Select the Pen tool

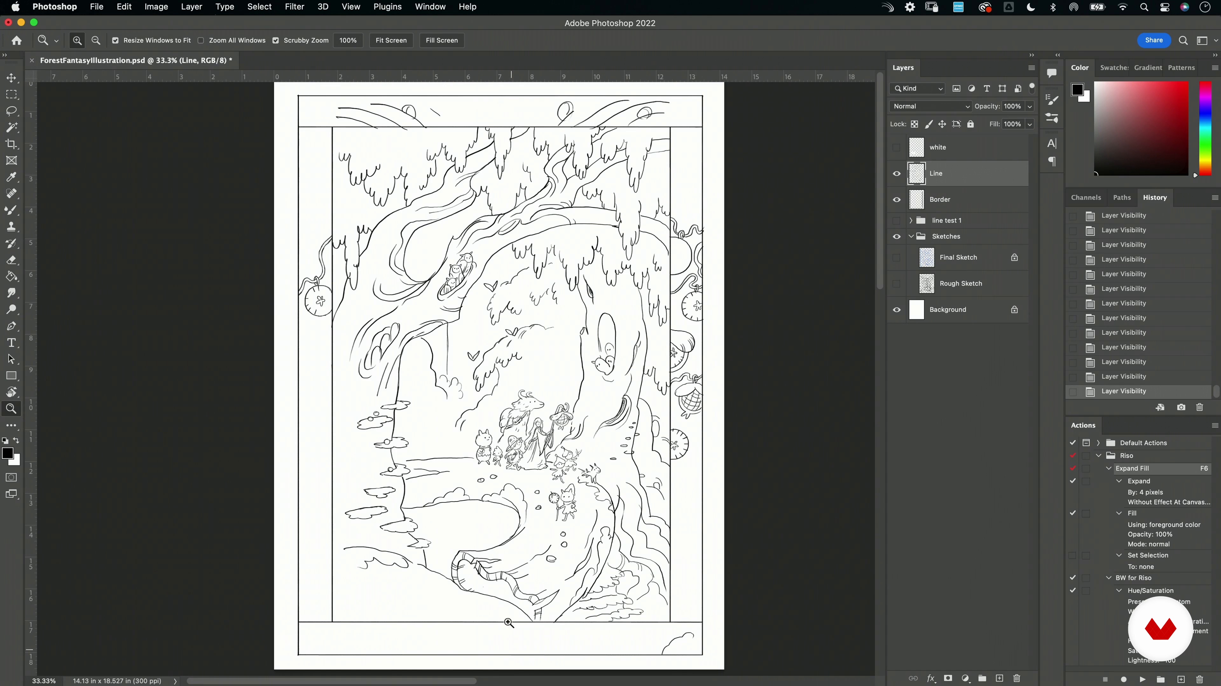coord(11,326)
